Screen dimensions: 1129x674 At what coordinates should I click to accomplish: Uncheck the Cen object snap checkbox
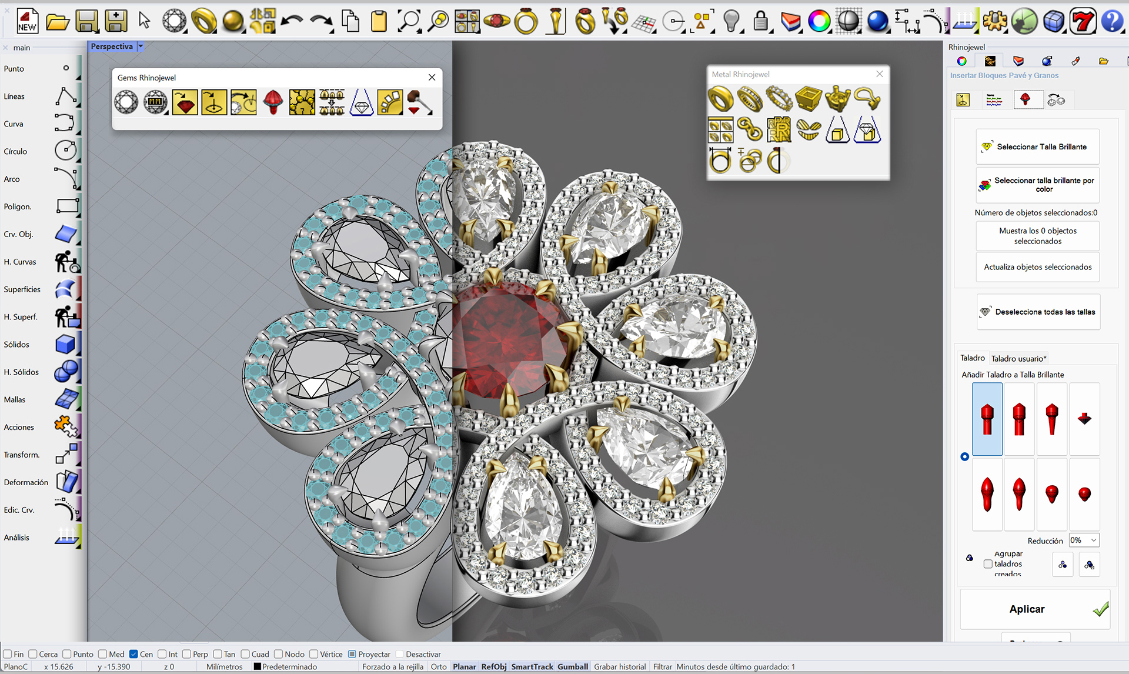[133, 654]
